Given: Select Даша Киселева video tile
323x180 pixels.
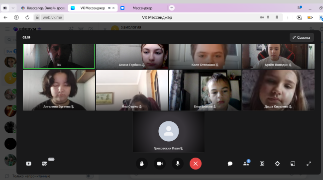Looking at the screenshot, I should 278,90.
